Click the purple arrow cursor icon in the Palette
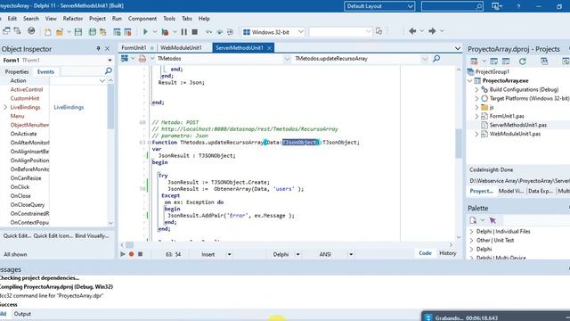This screenshot has width=570, height=321. pos(493,220)
